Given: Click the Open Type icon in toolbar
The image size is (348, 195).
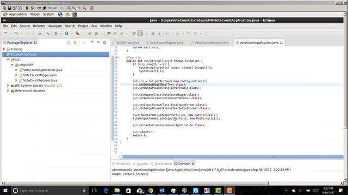Looking at the screenshot, I should pos(109,34).
